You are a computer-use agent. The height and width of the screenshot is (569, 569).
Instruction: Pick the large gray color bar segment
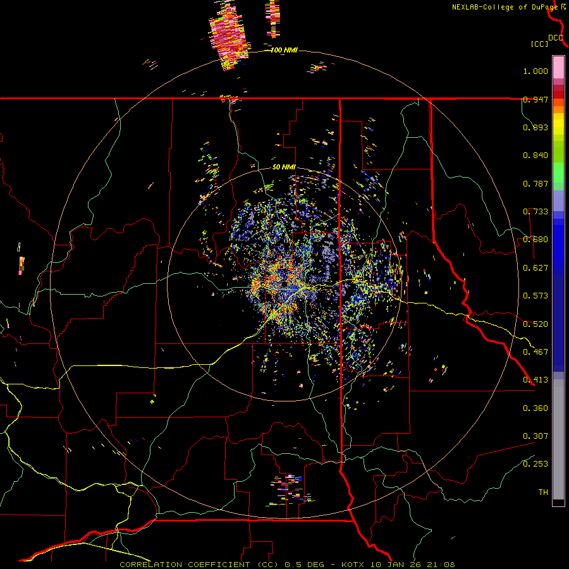coord(558,439)
